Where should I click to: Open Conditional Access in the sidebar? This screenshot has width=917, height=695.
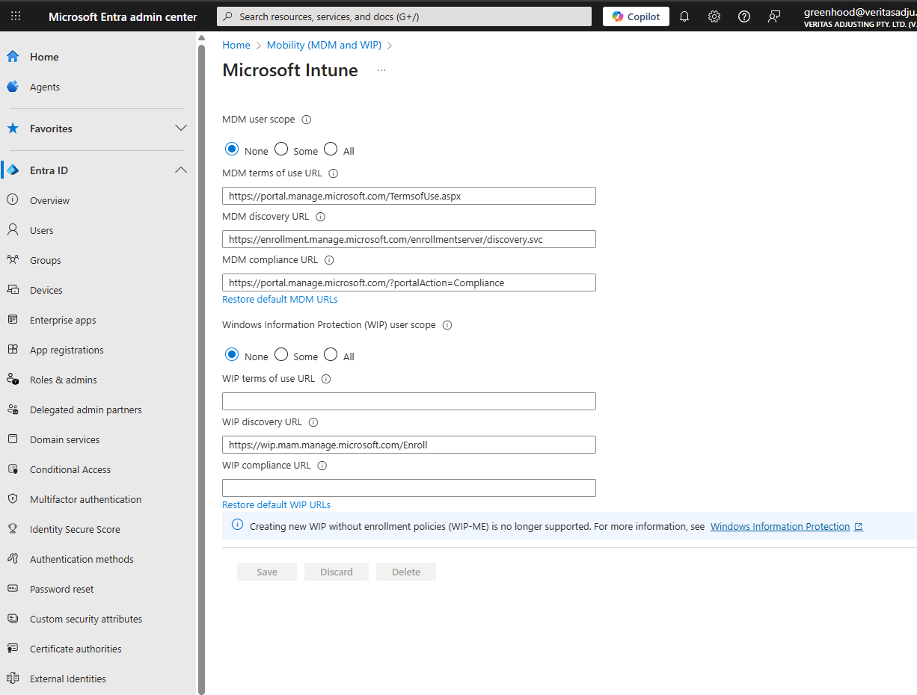point(70,469)
